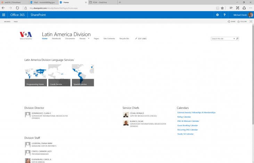Screen dimensions: 254x163
Task: Open the Spanish Service map tile
Action: (x=83, y=75)
